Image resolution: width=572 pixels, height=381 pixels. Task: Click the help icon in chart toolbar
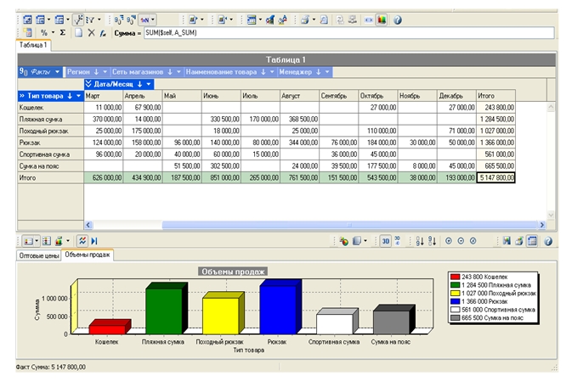click(548, 241)
